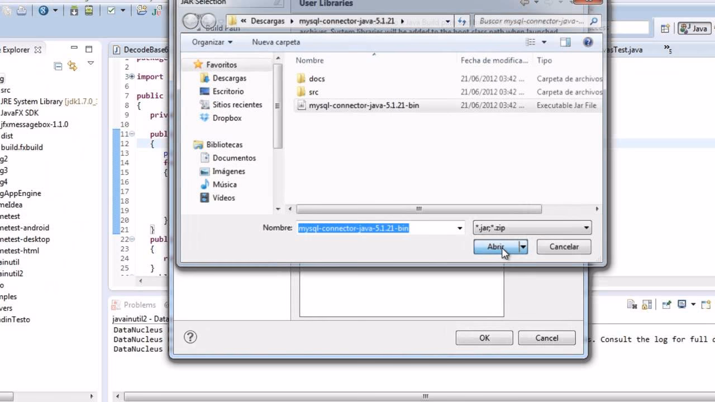Click the search box in file dialog
The image size is (715, 402).
[x=532, y=21]
